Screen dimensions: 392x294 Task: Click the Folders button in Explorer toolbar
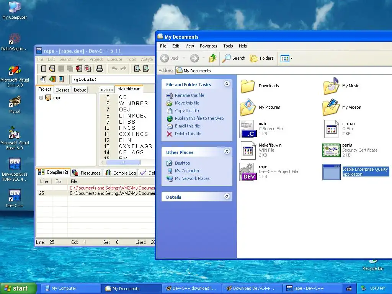point(262,58)
